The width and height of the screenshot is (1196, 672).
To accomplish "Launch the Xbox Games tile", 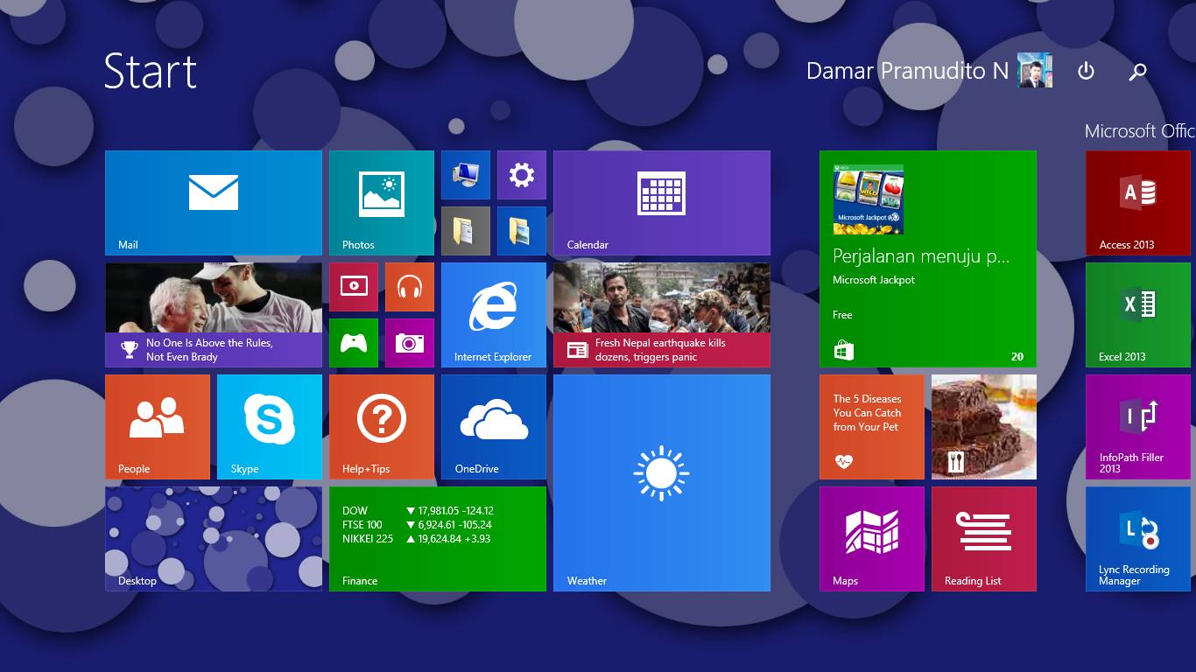I will pos(354,343).
